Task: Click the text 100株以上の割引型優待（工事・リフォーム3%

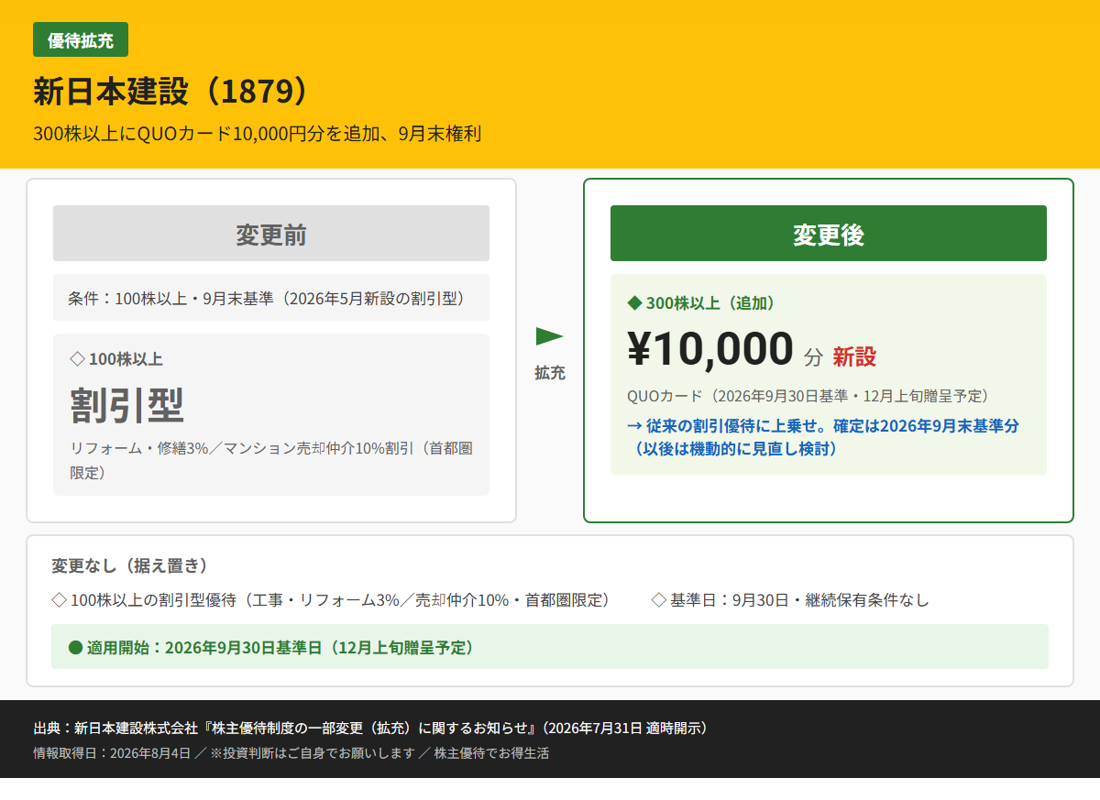Action: 340,600
